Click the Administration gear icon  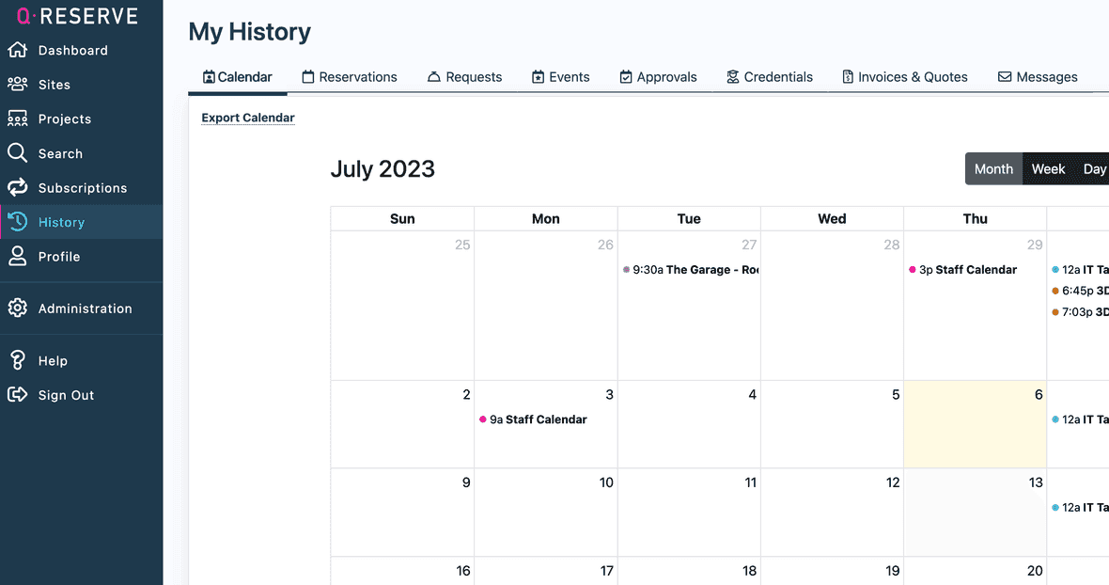tap(17, 308)
